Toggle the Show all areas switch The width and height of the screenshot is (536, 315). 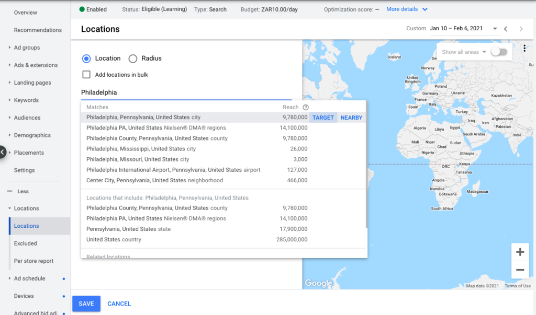click(499, 52)
